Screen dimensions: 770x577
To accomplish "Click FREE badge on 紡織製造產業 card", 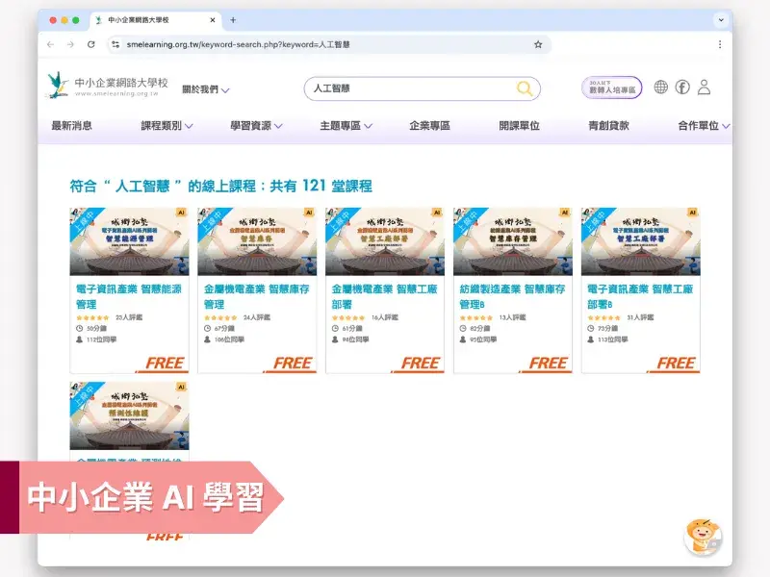I will coord(548,364).
